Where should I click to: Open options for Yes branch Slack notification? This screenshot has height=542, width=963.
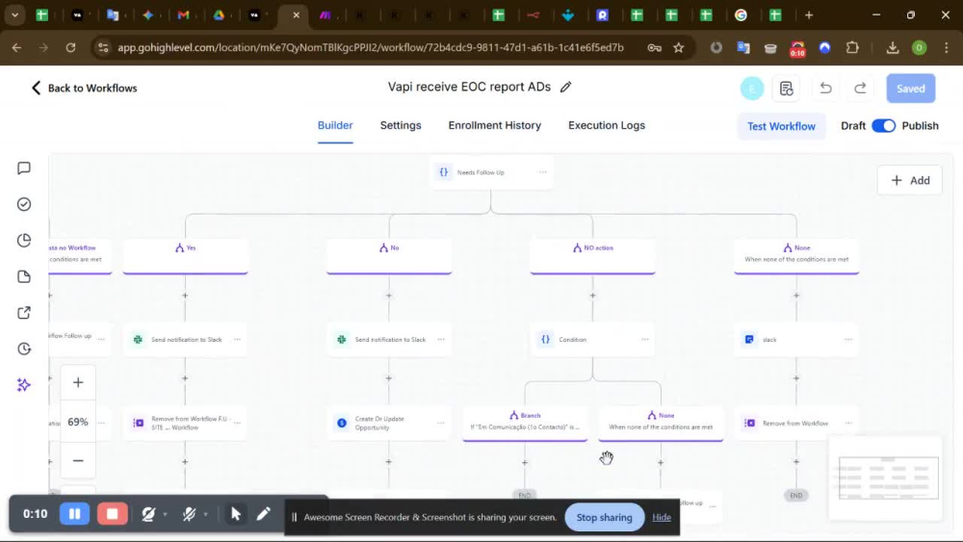click(237, 340)
